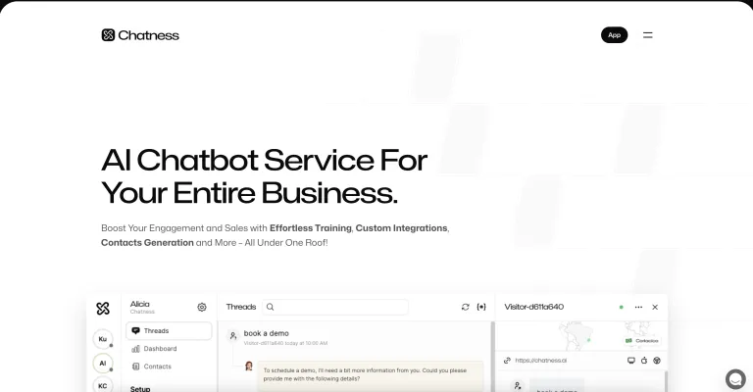This screenshot has height=392, width=753.
Task: Click the settings gear next to Alicia
Action: [202, 307]
